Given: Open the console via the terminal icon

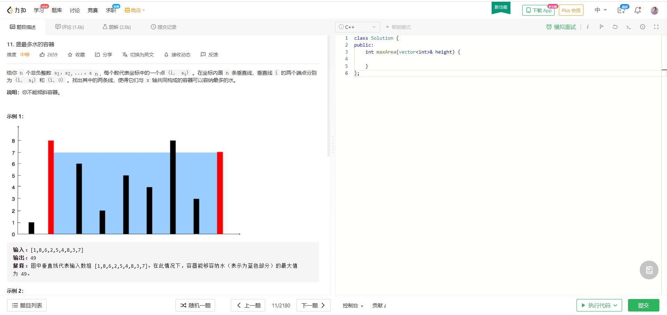Looking at the screenshot, I should coord(628,27).
